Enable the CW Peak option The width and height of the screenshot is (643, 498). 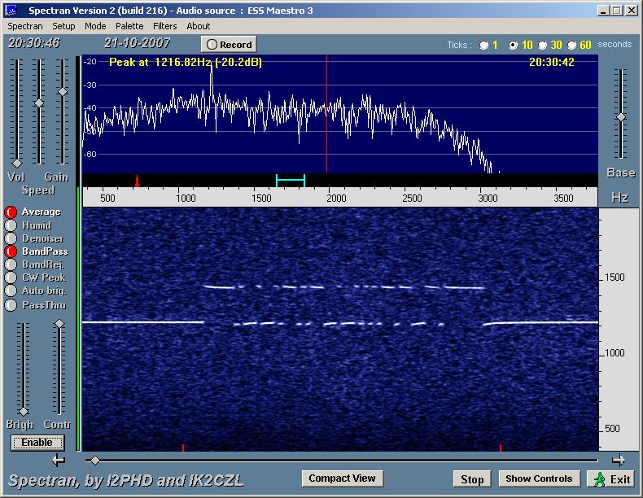point(11,277)
